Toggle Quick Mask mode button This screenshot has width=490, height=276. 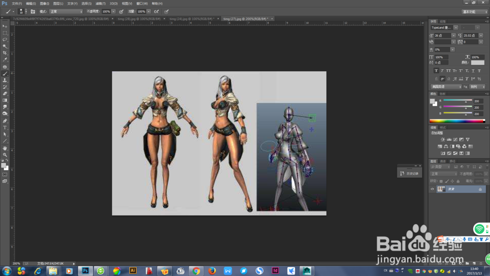click(x=5, y=175)
